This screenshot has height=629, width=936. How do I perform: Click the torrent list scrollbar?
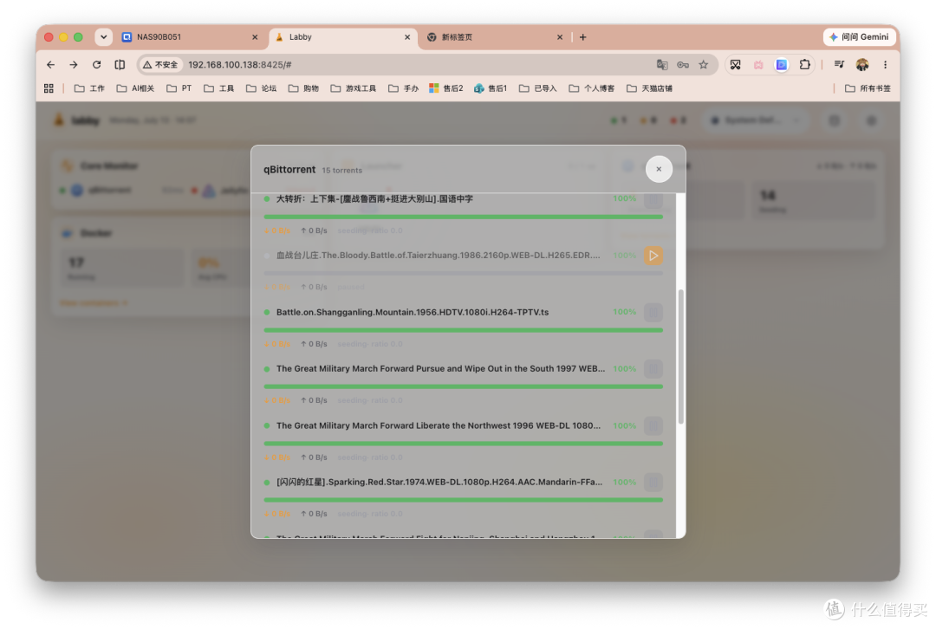pos(680,357)
